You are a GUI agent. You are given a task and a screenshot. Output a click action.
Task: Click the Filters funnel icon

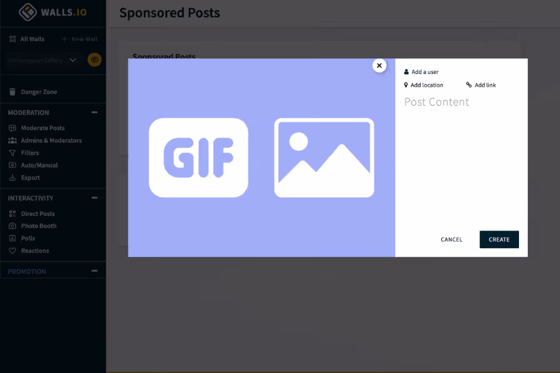[12, 153]
